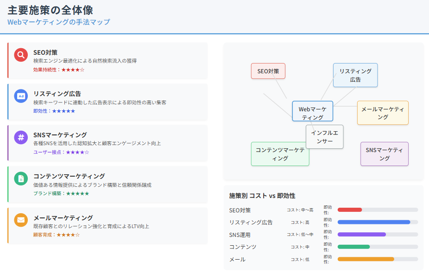Click the green コンテンツ immediacy bar
This screenshot has height=274, width=429.
pyautogui.click(x=353, y=247)
